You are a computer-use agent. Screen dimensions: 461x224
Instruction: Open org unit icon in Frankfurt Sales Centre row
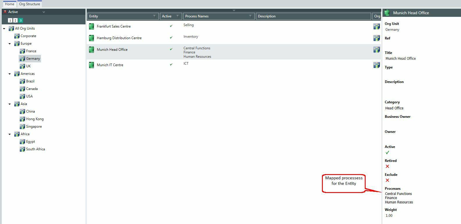(376, 26)
